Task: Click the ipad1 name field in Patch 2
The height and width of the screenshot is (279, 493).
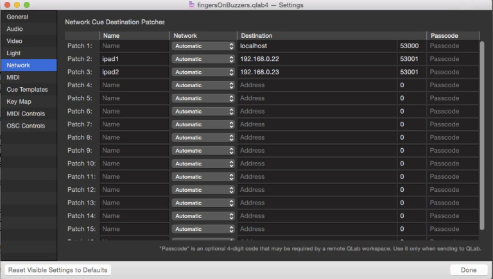Action: click(x=134, y=59)
